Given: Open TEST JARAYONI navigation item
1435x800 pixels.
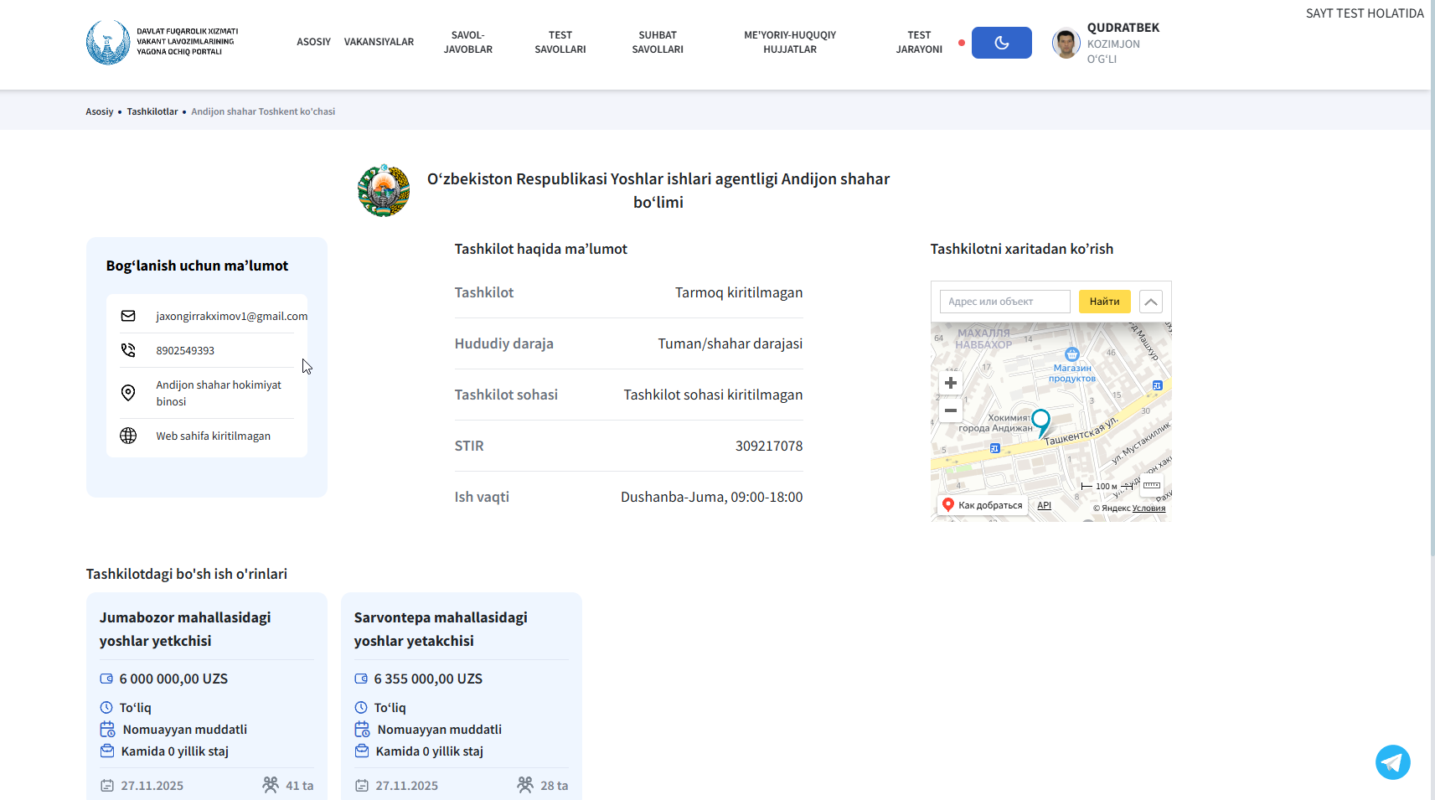Looking at the screenshot, I should tap(919, 42).
